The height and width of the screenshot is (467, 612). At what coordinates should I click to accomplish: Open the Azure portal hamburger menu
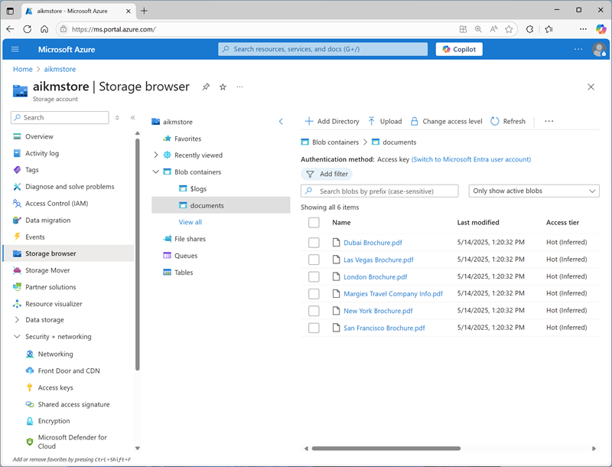(x=15, y=49)
